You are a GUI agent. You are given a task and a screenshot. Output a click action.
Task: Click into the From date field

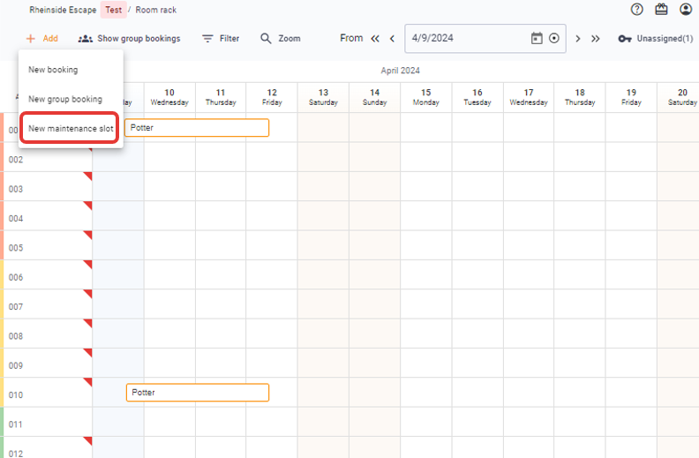coord(468,39)
